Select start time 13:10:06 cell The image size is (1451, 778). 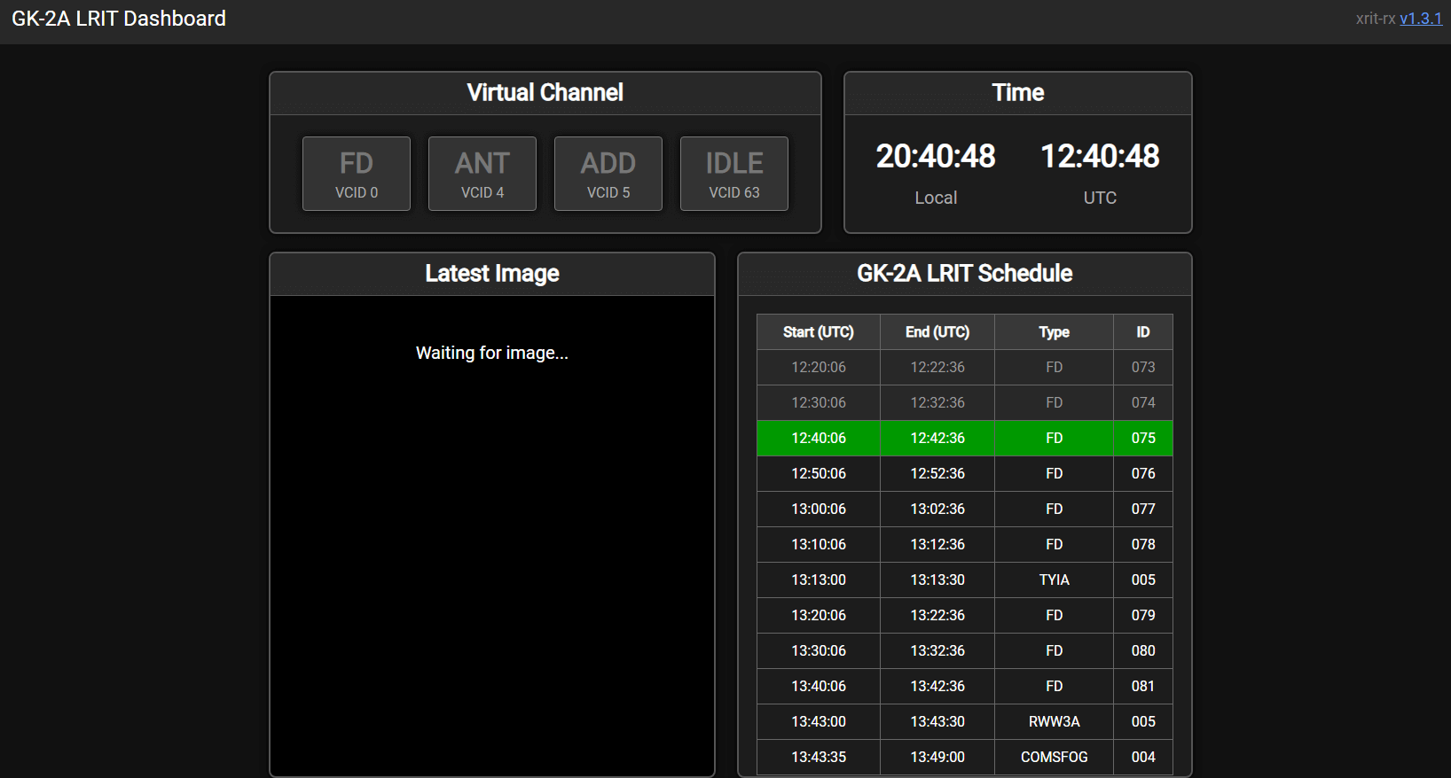pyautogui.click(x=819, y=544)
